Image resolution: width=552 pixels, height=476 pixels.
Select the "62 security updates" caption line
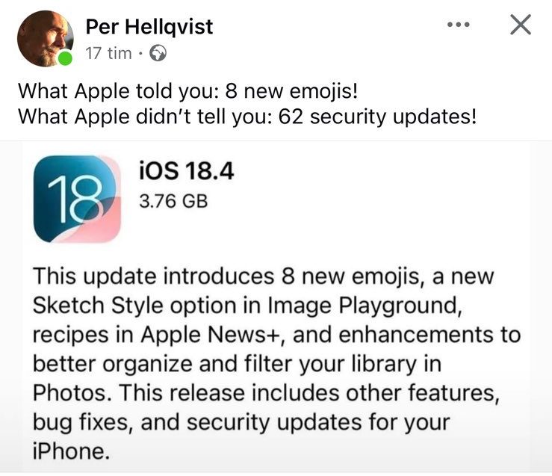coord(247,117)
